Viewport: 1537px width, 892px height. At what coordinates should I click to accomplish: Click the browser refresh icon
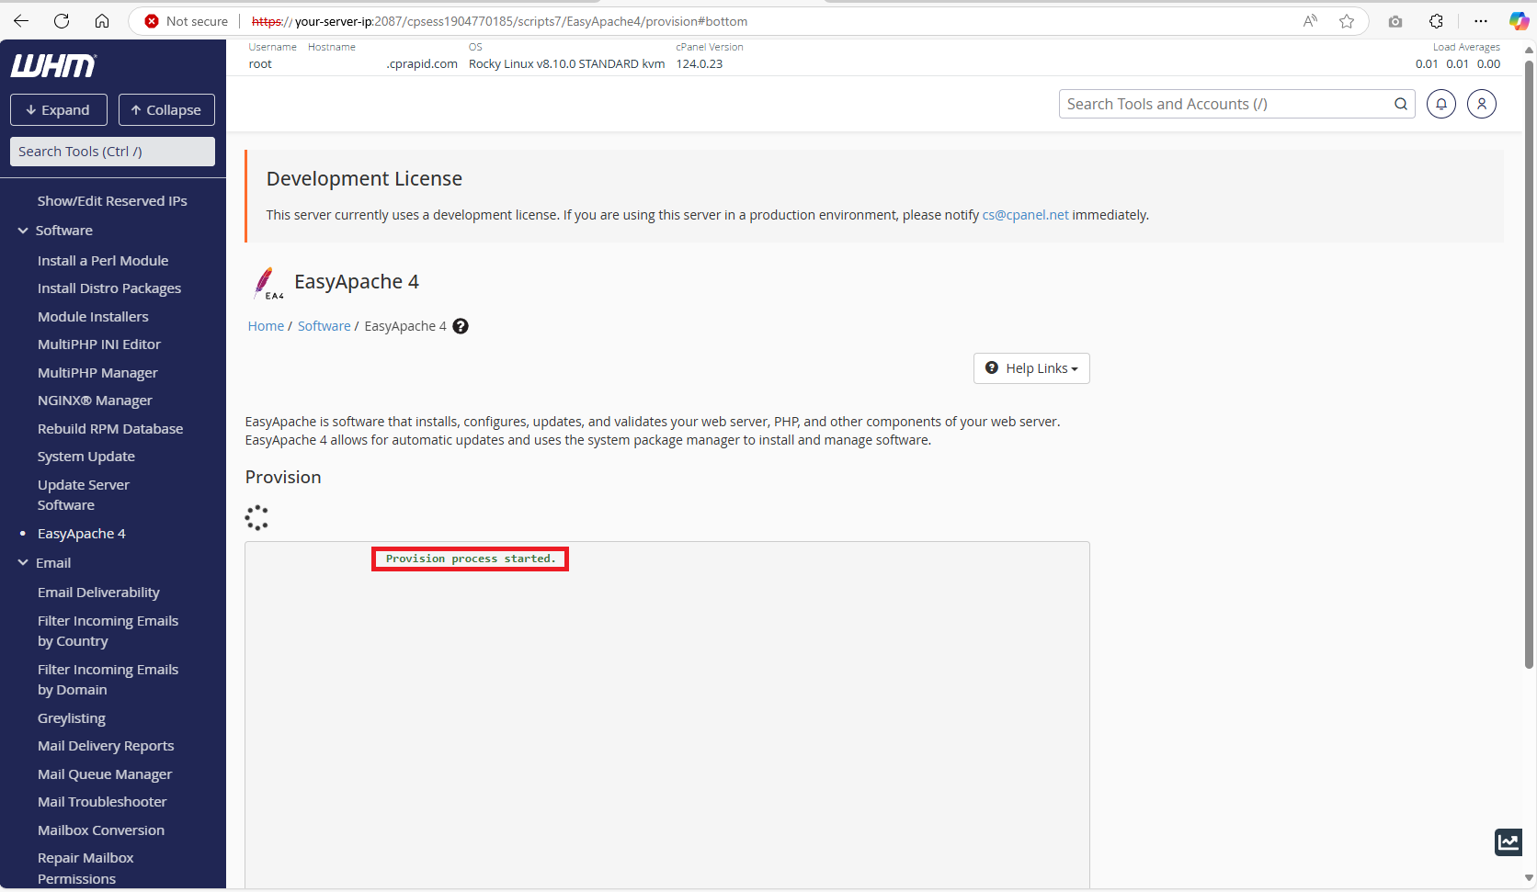point(62,21)
